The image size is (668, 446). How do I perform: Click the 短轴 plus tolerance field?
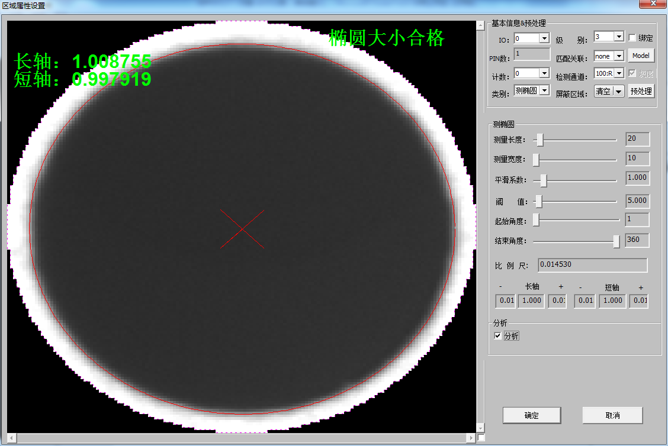click(638, 301)
